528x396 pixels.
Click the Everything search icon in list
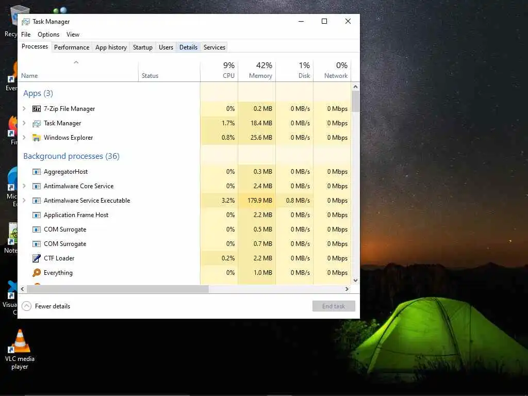pyautogui.click(x=37, y=273)
